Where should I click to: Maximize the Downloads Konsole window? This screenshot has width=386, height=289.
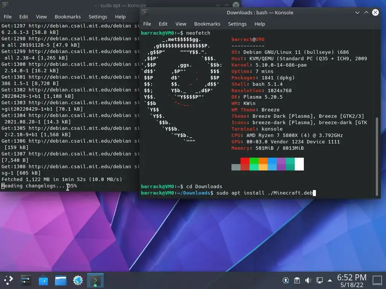[366, 12]
